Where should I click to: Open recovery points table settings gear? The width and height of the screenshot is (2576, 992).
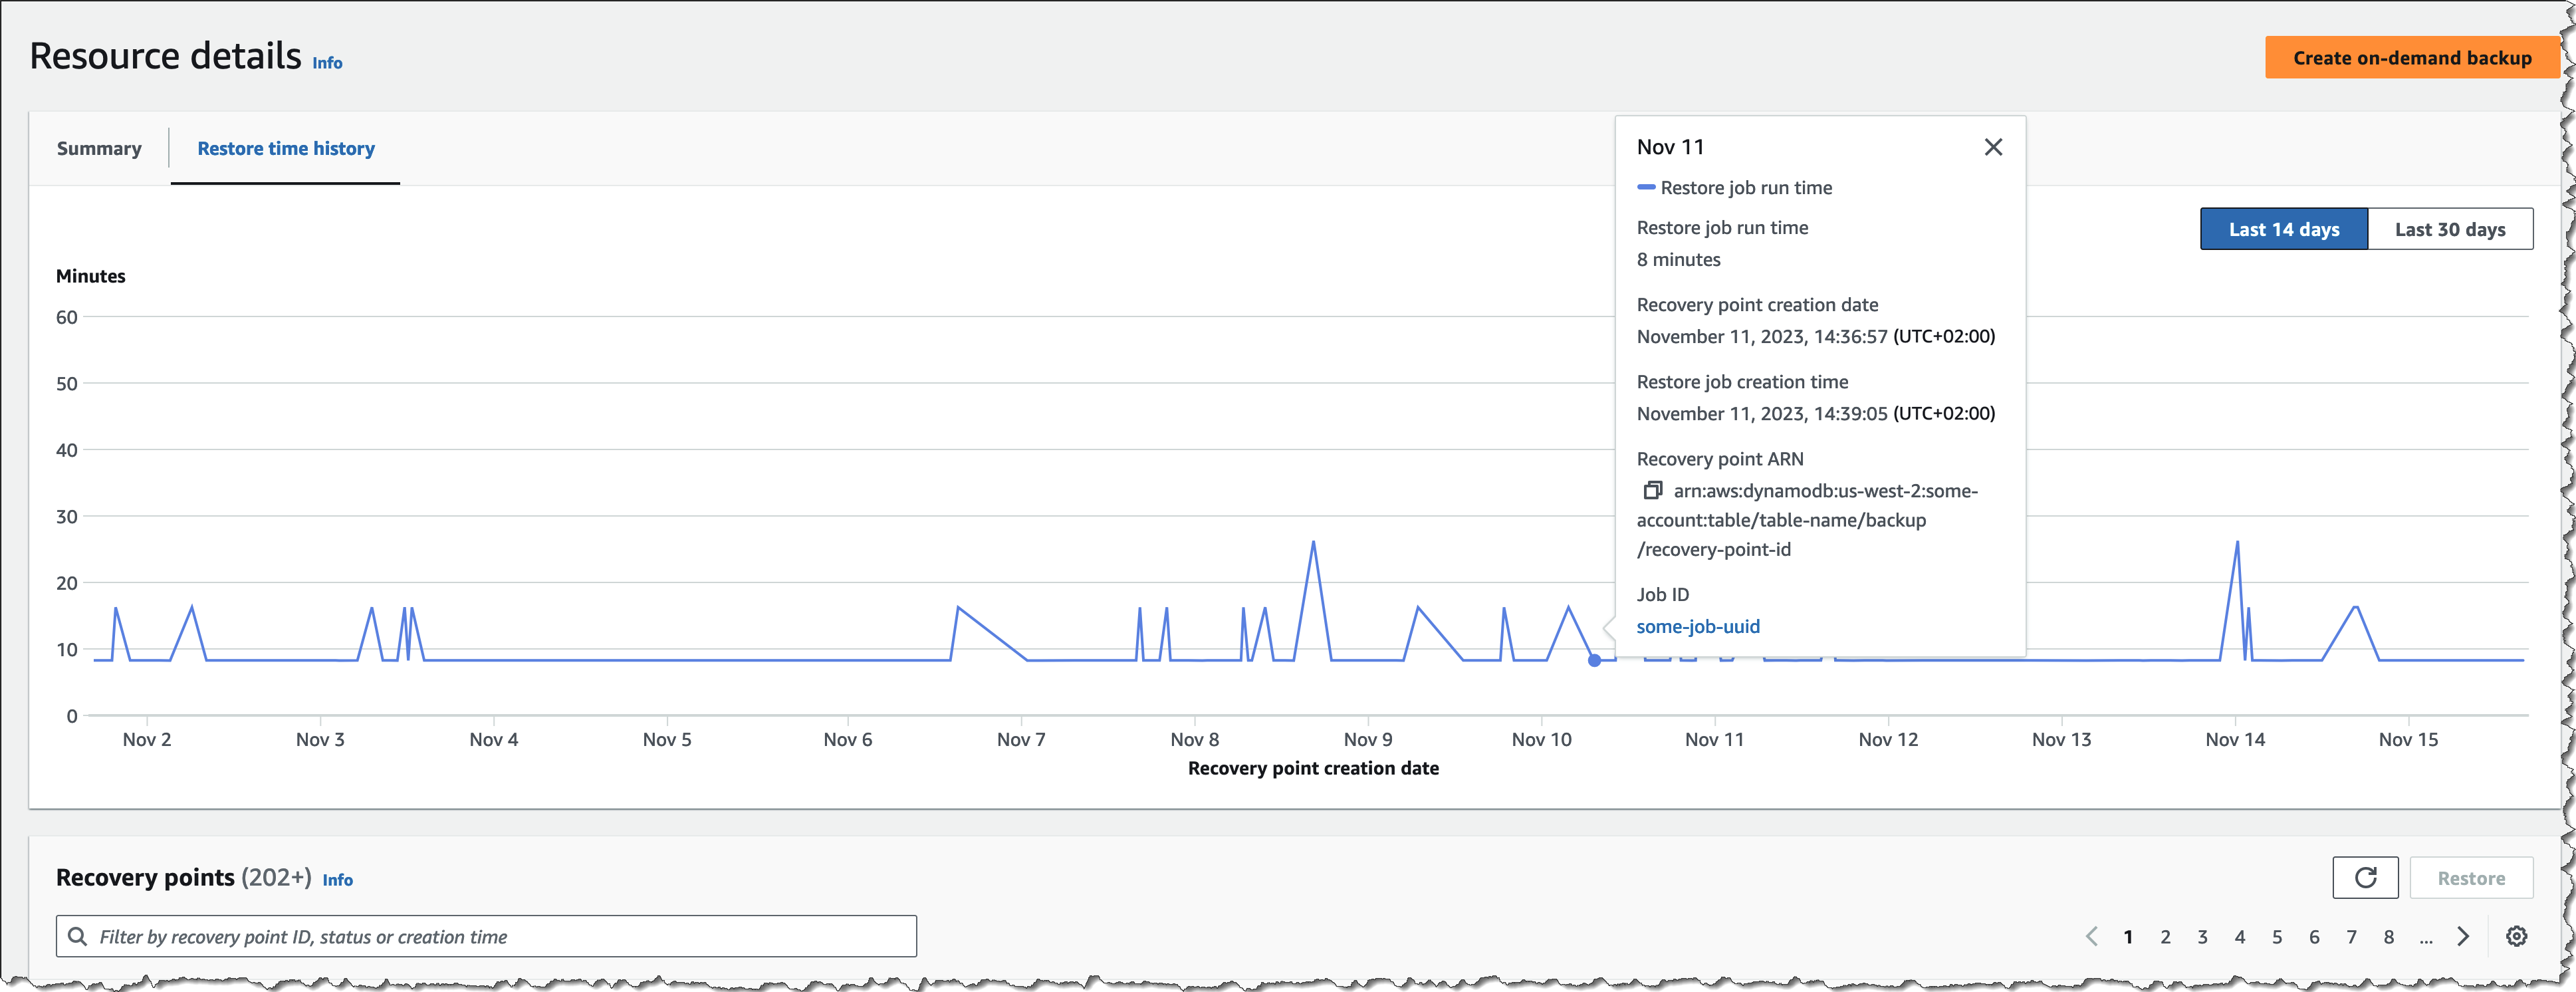[x=2516, y=936]
